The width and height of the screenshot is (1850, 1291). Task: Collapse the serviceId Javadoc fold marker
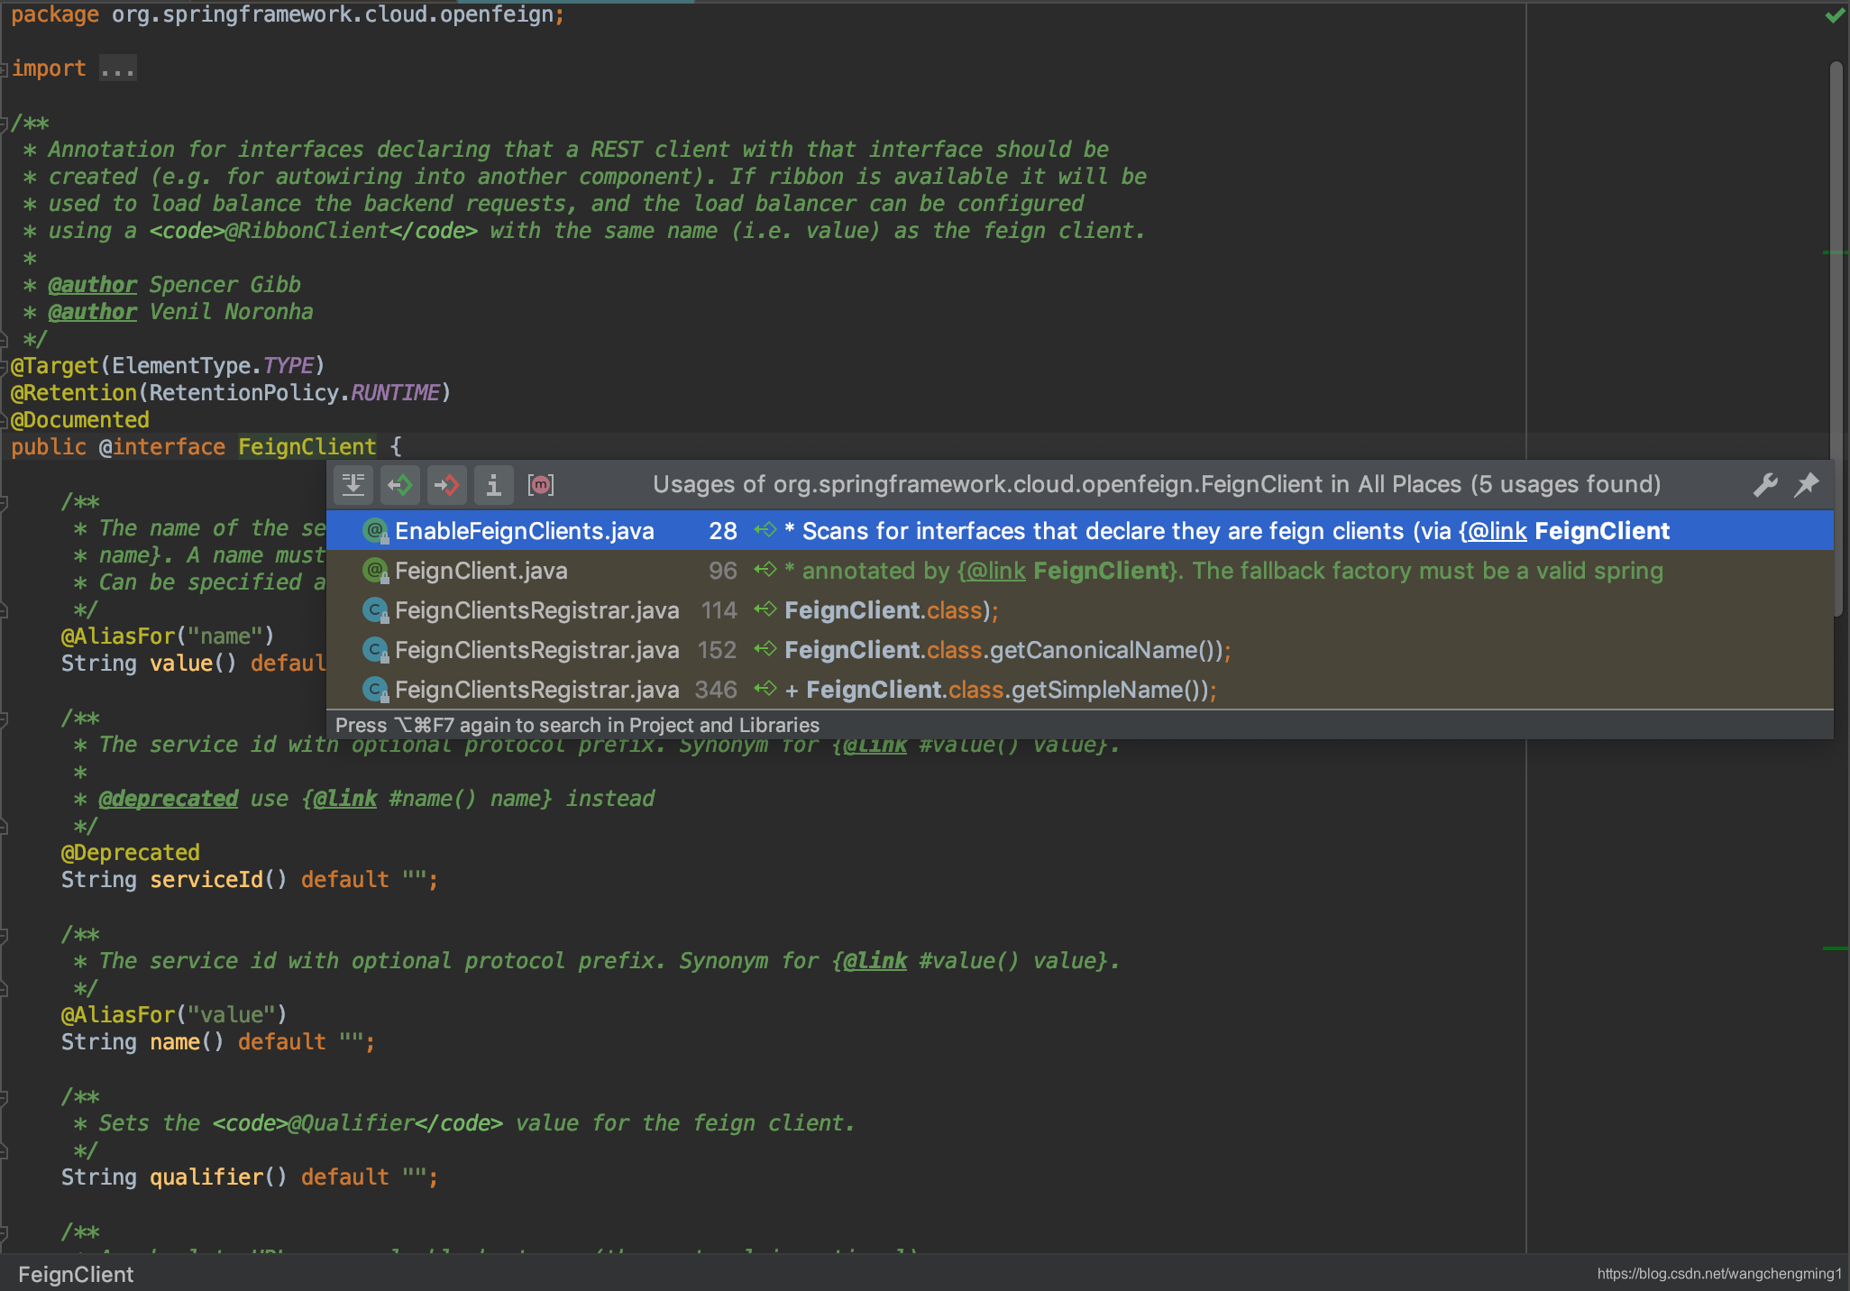pos(5,719)
